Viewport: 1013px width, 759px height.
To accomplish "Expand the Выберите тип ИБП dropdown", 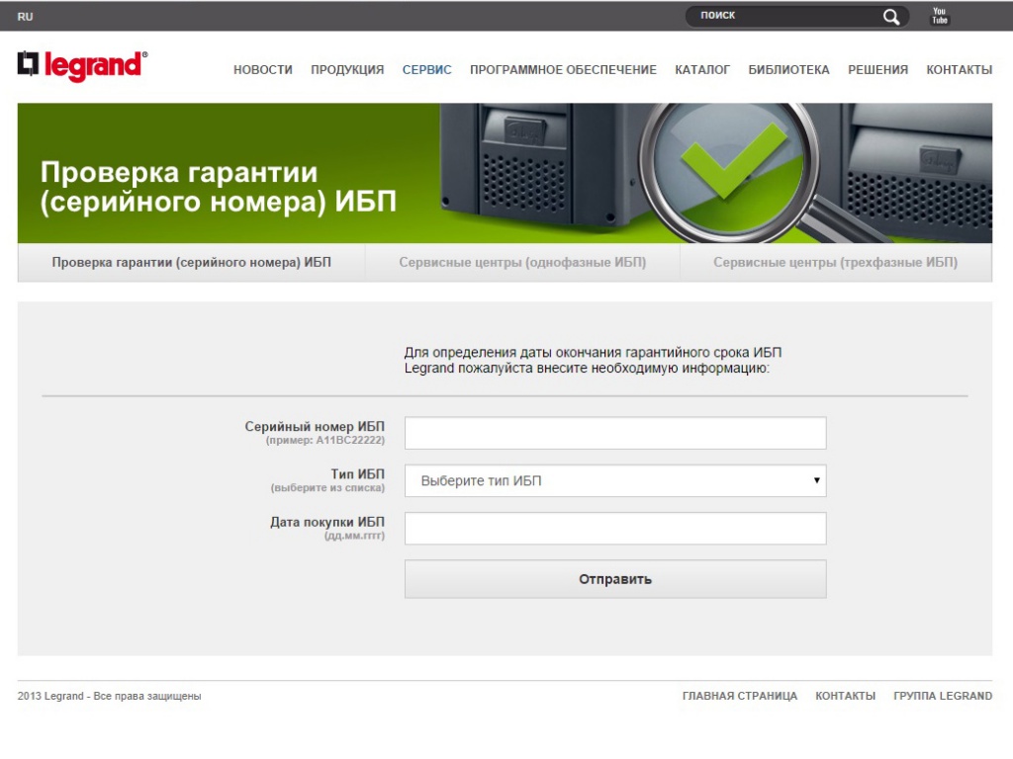I will [615, 481].
